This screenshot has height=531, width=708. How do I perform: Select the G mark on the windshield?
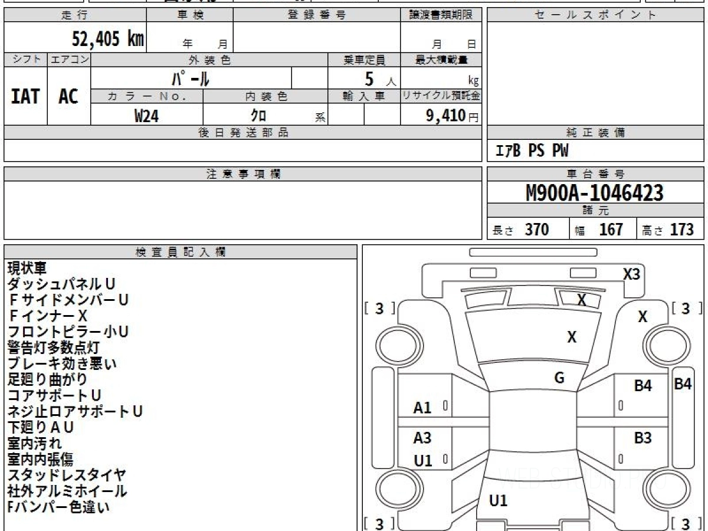pyautogui.click(x=559, y=378)
